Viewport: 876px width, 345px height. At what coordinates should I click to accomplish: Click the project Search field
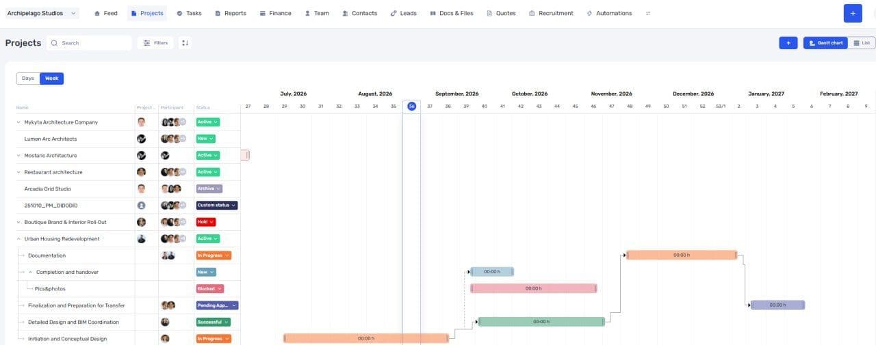(x=89, y=43)
